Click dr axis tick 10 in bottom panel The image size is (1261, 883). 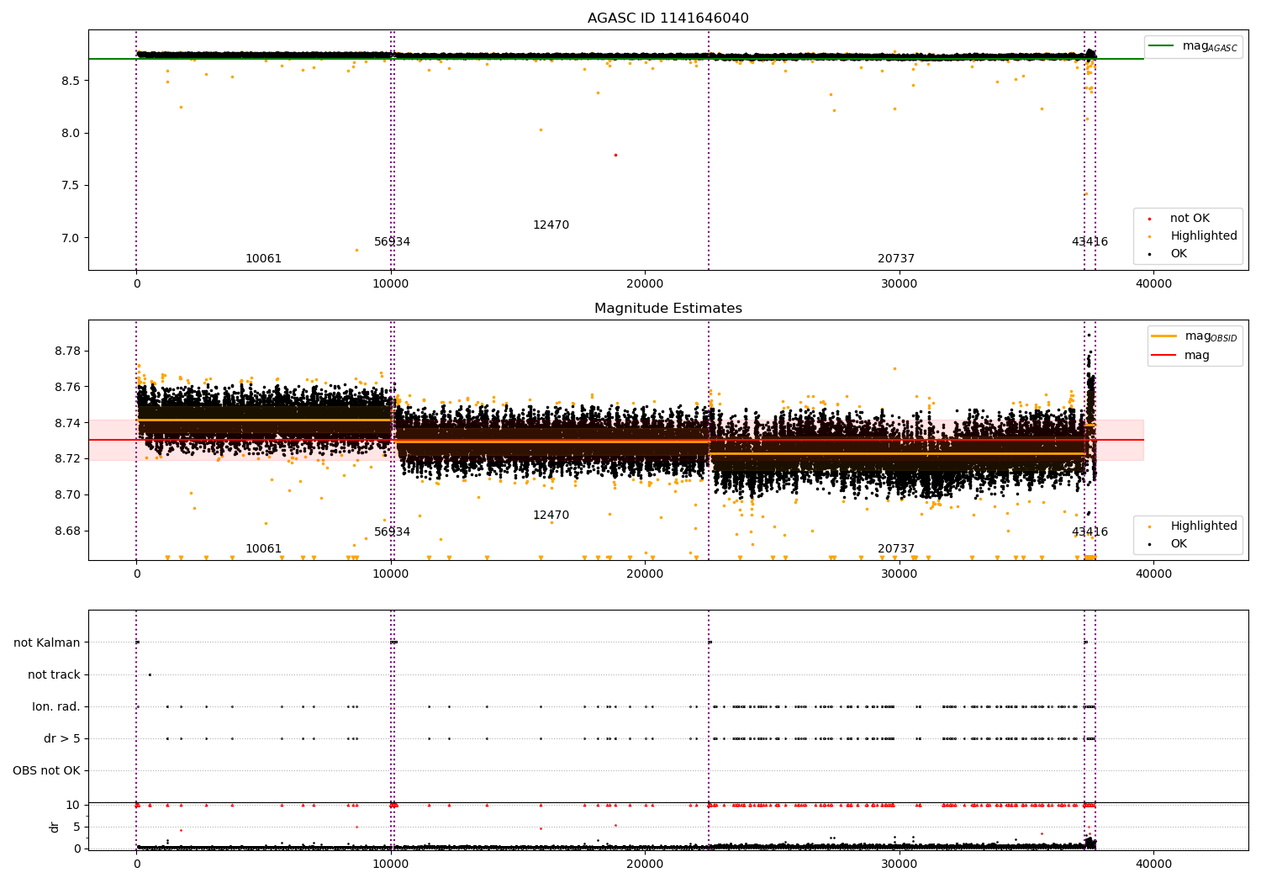click(73, 806)
